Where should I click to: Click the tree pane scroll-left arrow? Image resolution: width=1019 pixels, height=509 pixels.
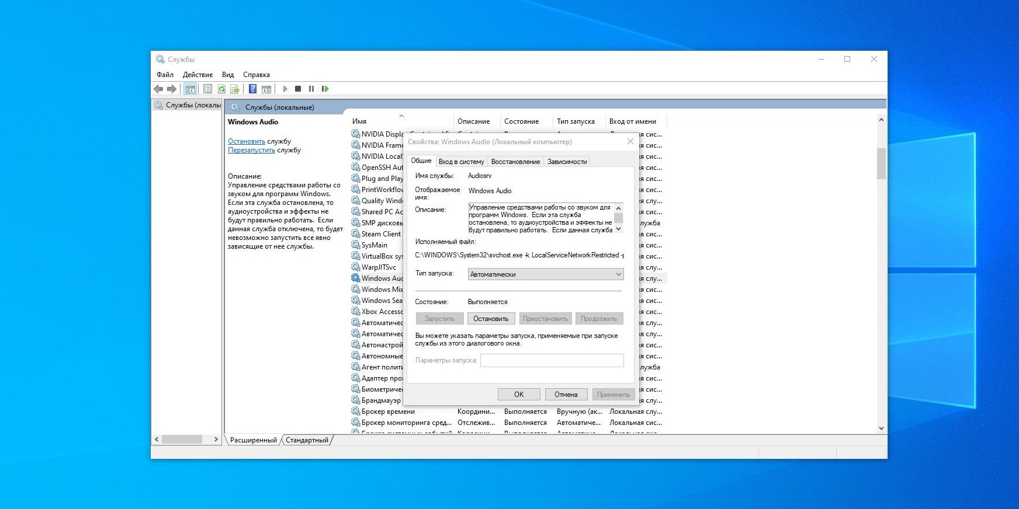click(x=157, y=439)
